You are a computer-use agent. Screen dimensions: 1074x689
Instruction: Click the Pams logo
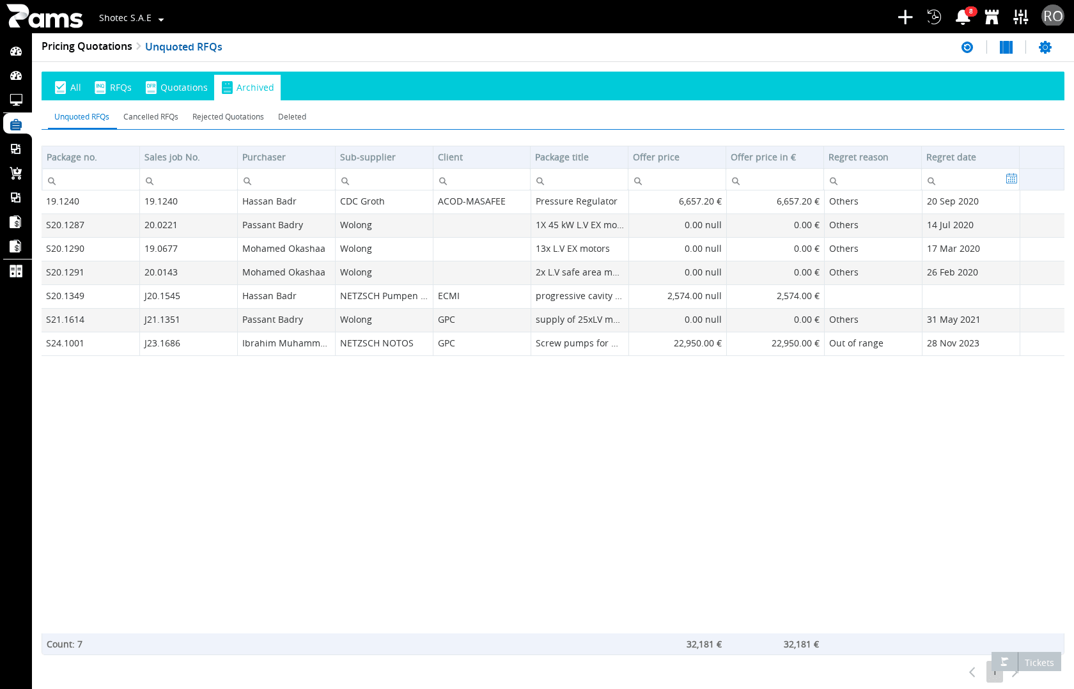click(x=45, y=17)
